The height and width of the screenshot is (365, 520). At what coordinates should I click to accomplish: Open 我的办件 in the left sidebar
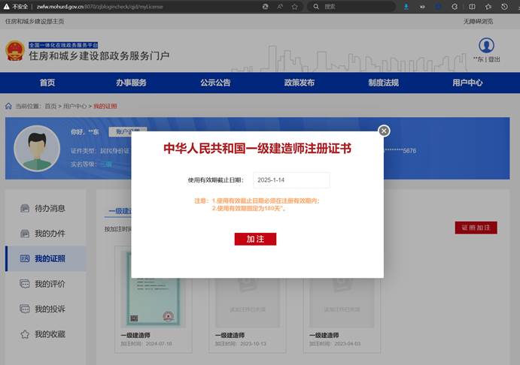(x=50, y=234)
